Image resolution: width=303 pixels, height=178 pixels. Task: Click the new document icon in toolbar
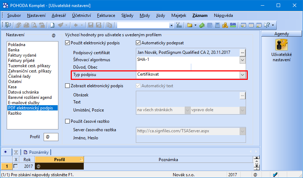click(52, 25)
